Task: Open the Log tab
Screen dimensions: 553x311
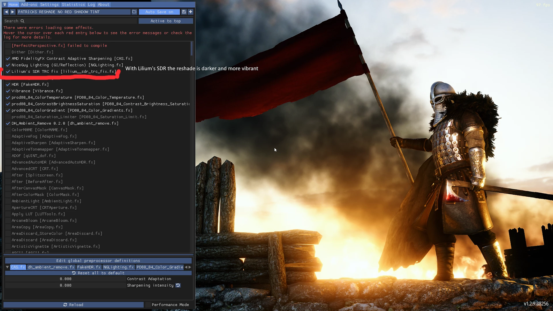Action: (x=91, y=5)
